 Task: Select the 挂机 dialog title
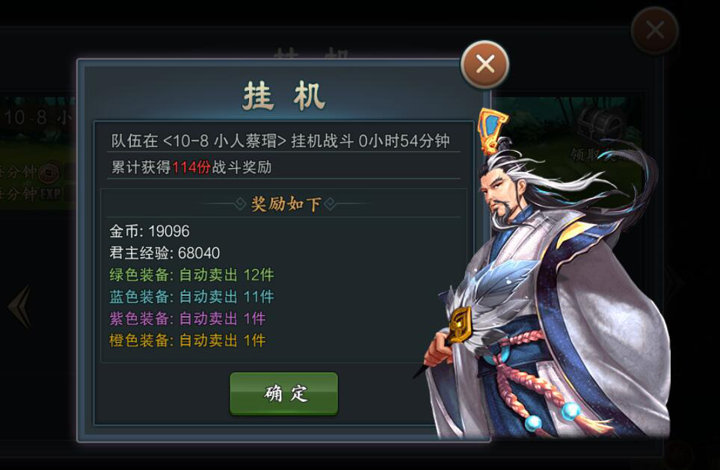point(284,96)
